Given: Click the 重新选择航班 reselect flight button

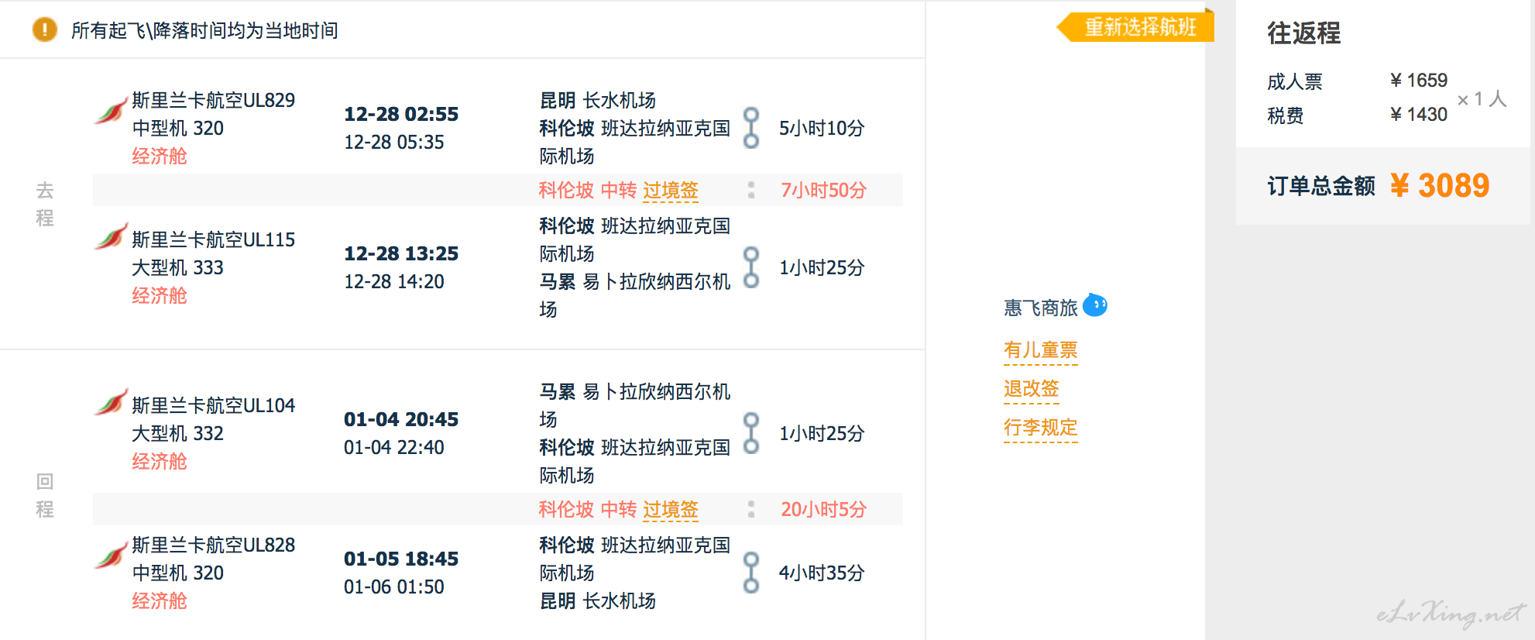Looking at the screenshot, I should 1135,27.
